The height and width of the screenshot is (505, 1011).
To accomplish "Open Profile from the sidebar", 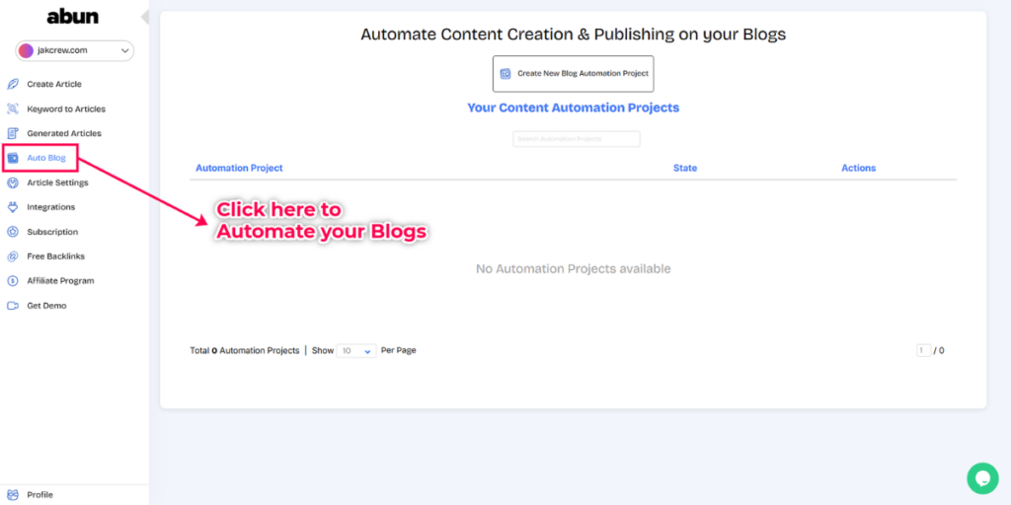I will 39,495.
